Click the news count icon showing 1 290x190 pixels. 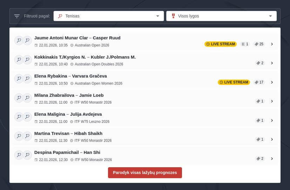tap(245, 44)
